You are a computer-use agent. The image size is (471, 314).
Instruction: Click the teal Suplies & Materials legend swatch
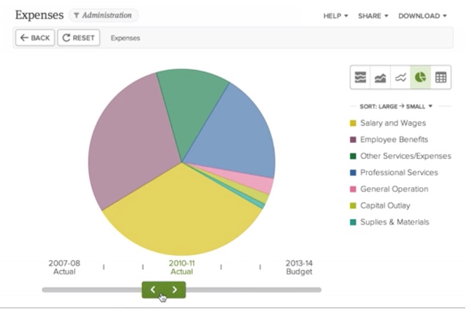353,222
